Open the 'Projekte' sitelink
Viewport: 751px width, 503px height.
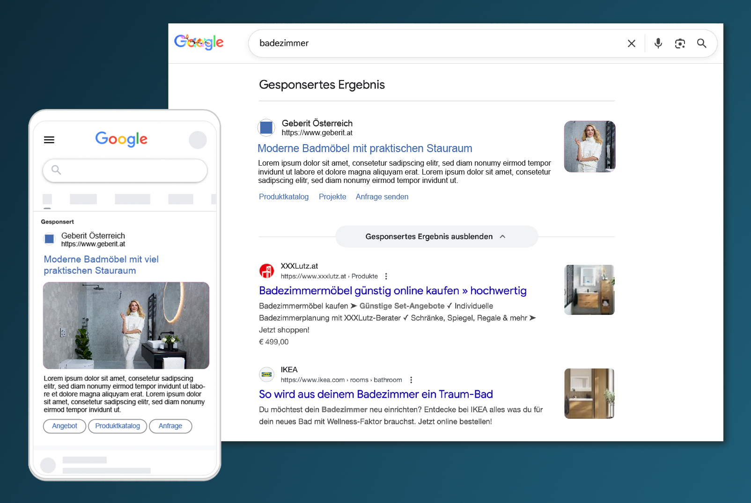332,197
